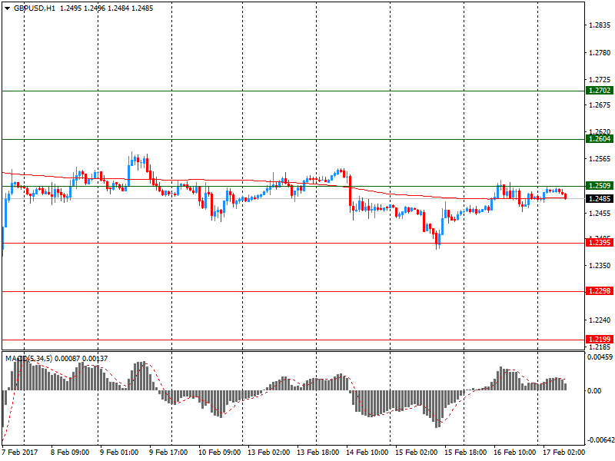This screenshot has width=615, height=461.
Task: Select the 1.2199 red support level label
Action: [x=600, y=339]
